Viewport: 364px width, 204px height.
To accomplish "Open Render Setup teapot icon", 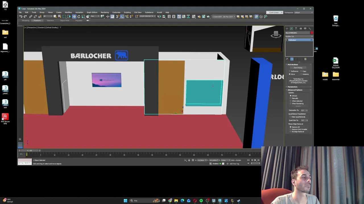I will pyautogui.click(x=199, y=16).
